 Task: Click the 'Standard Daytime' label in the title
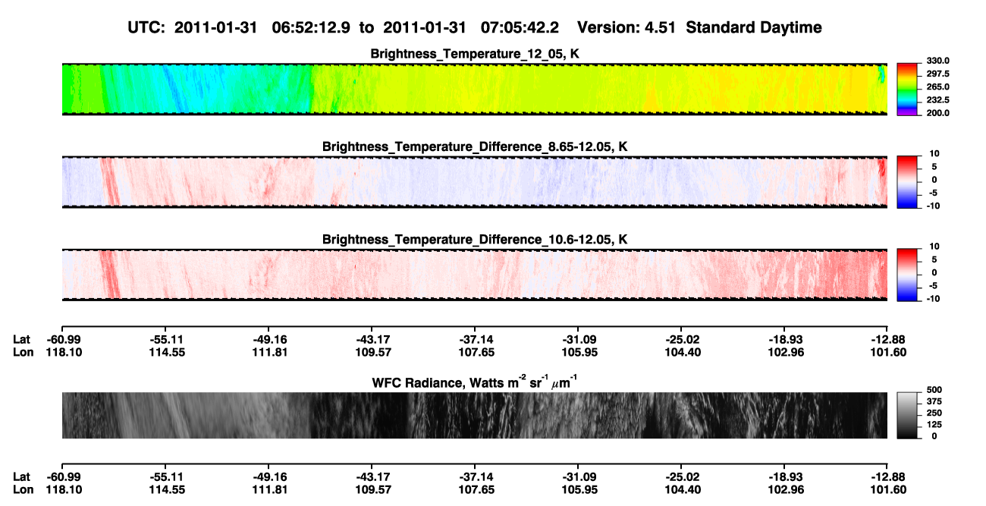pyautogui.click(x=755, y=27)
